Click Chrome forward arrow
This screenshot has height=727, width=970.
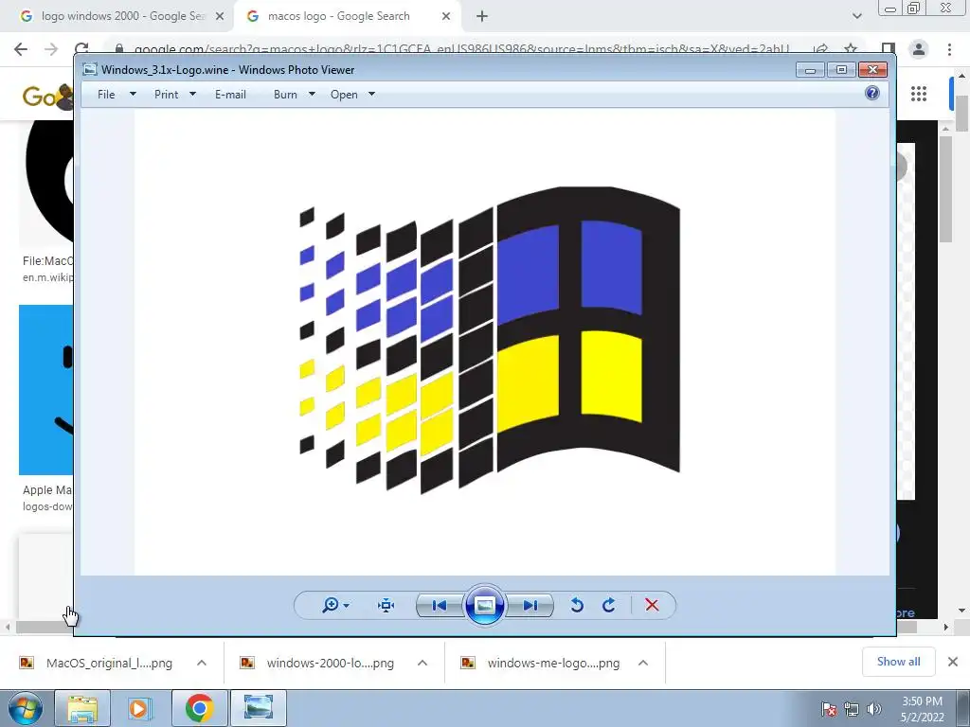(51, 49)
